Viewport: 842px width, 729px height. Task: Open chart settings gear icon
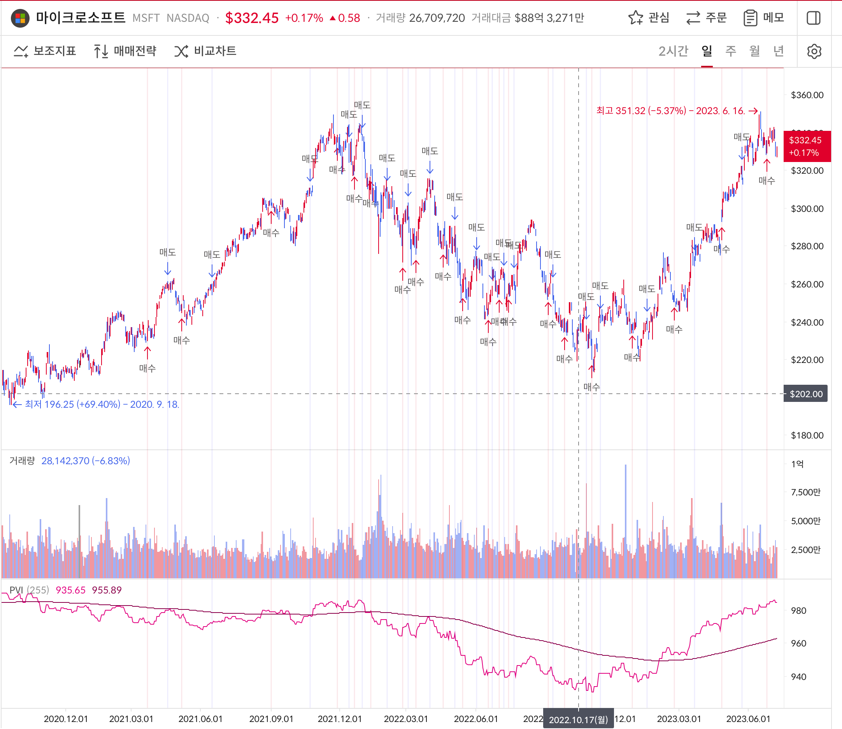pyautogui.click(x=814, y=52)
